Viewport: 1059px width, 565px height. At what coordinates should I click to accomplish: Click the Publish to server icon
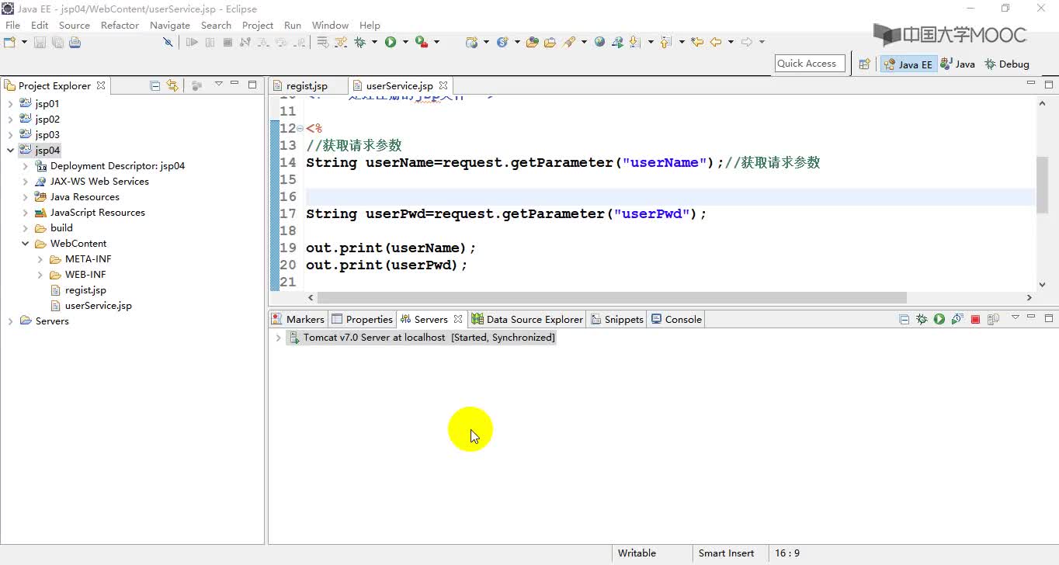993,319
